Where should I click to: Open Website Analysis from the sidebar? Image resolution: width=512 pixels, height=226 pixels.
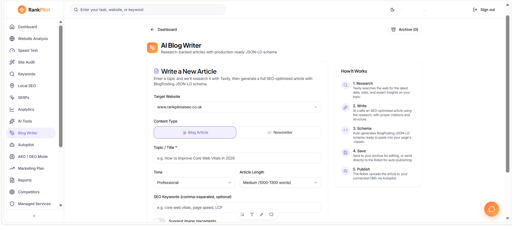[31, 39]
